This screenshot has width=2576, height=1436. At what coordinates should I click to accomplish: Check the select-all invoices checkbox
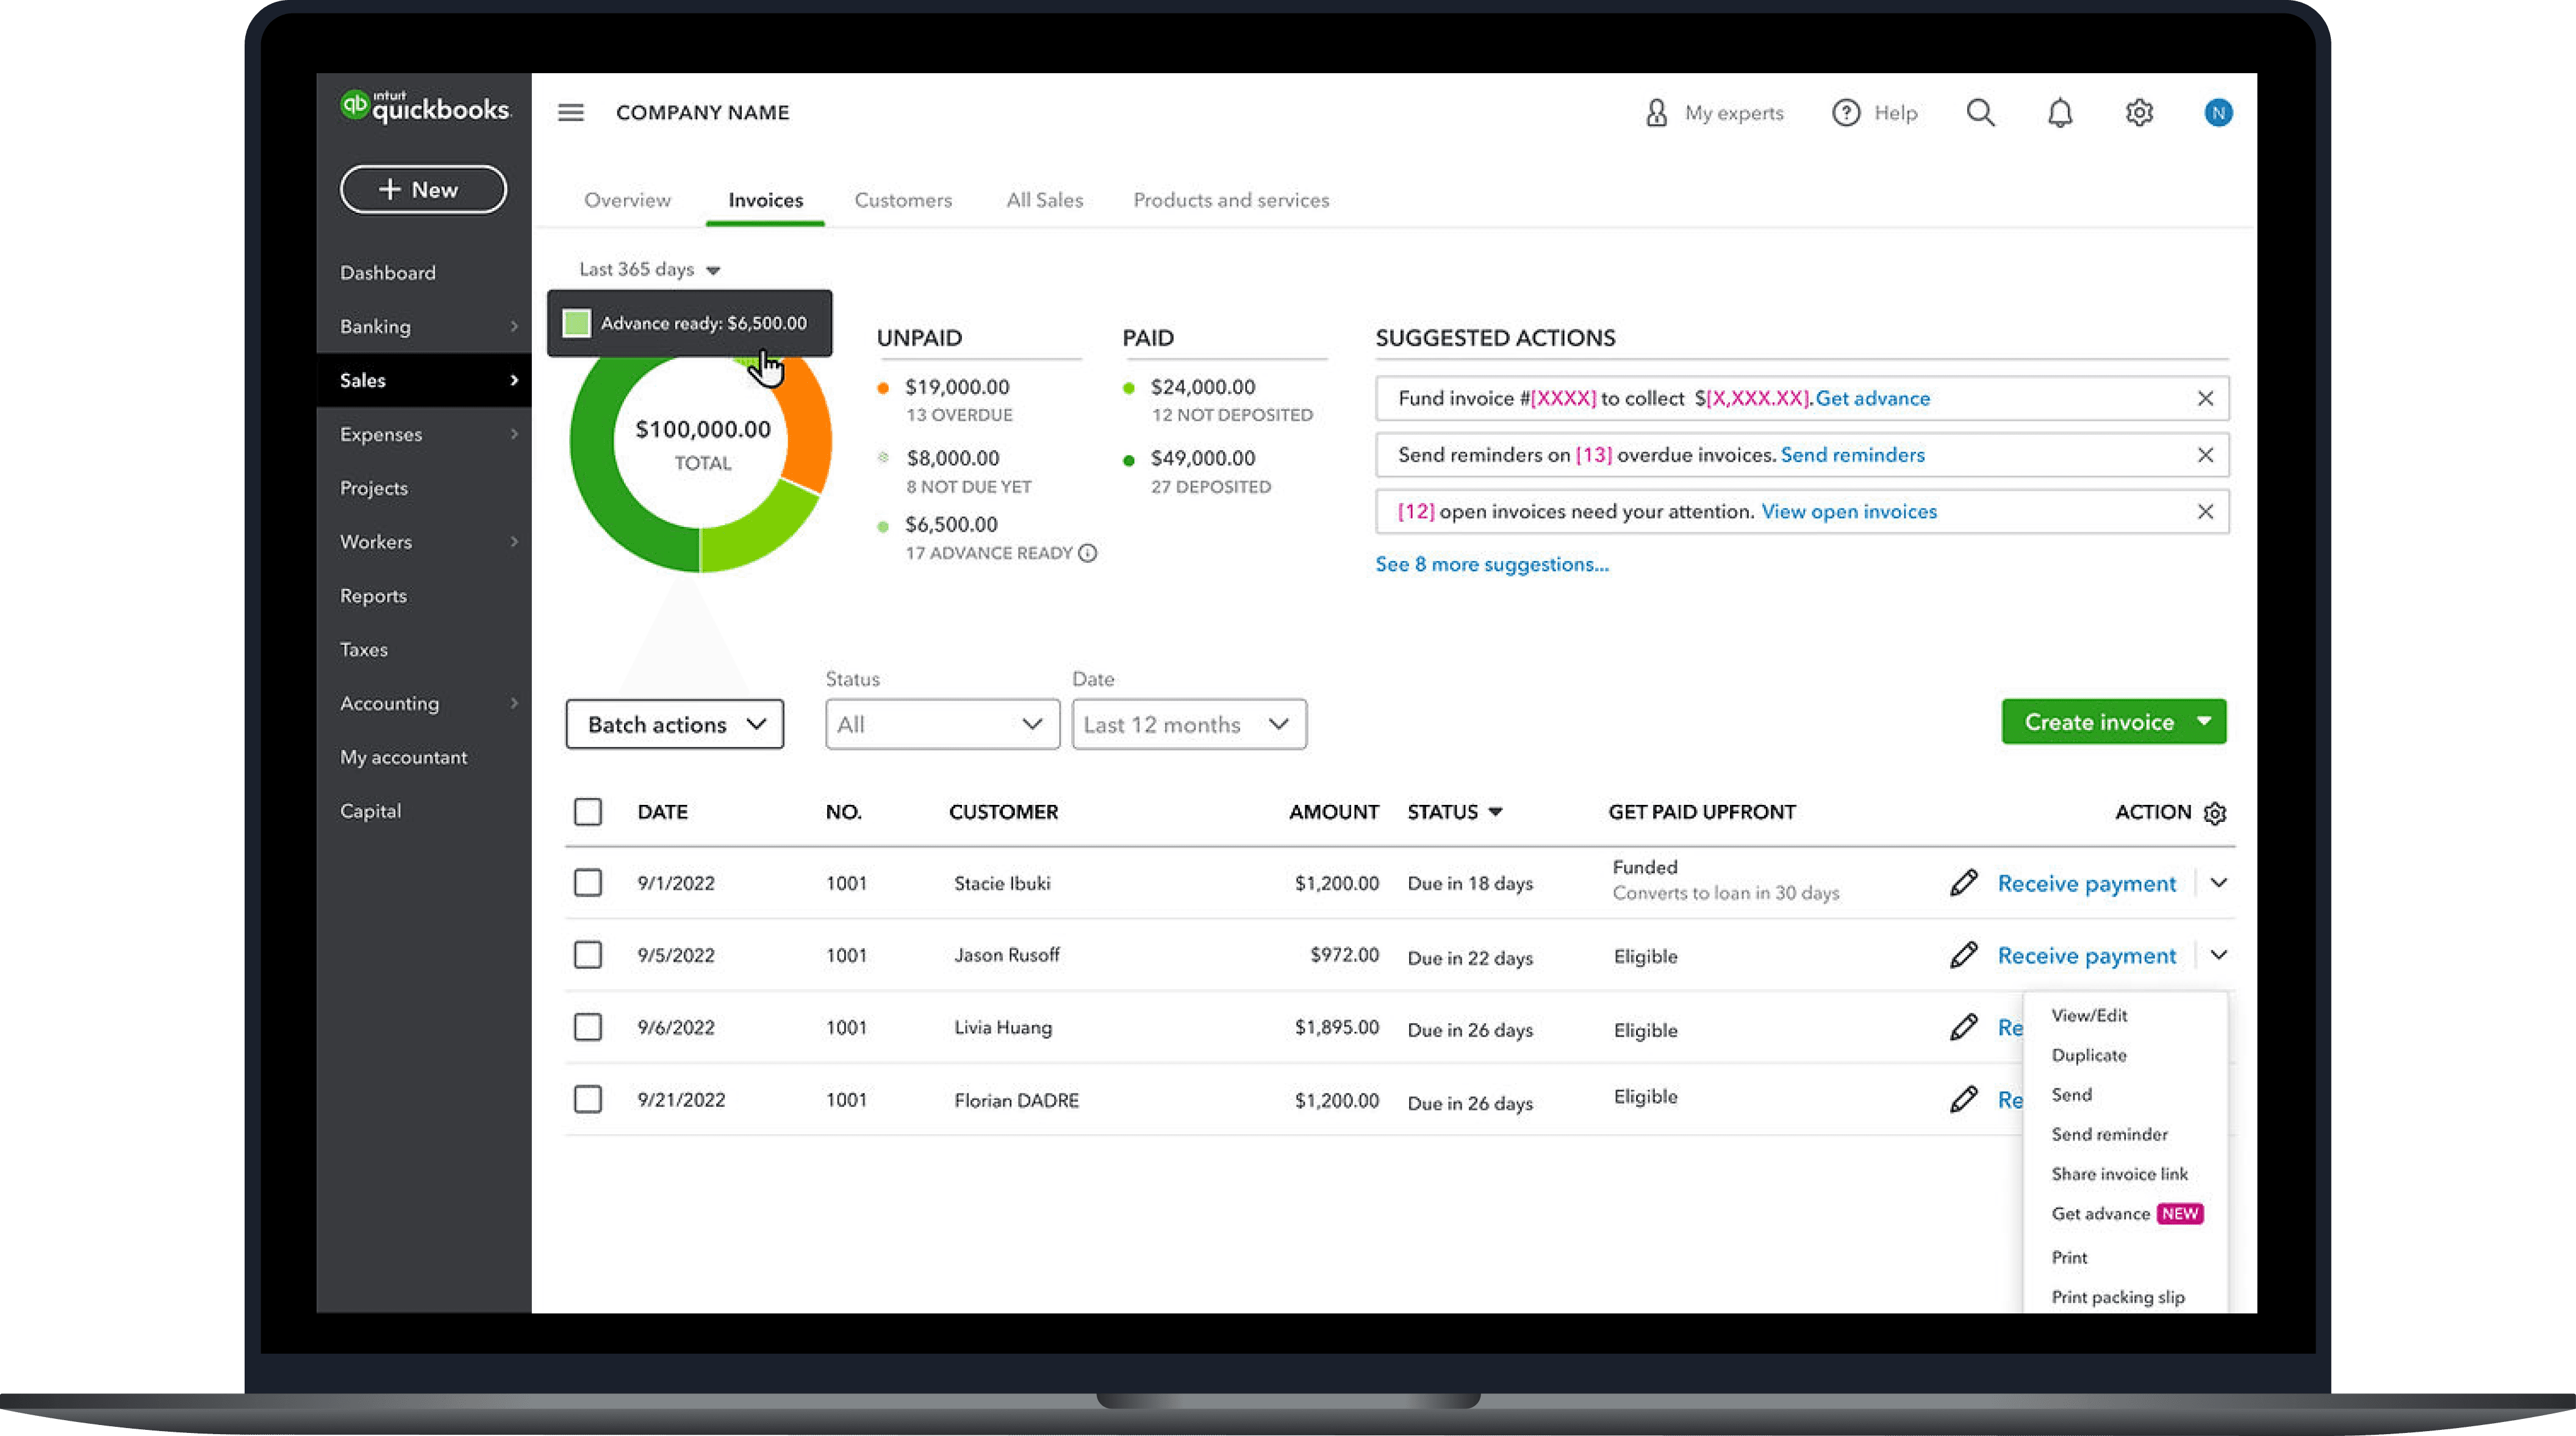(587, 812)
